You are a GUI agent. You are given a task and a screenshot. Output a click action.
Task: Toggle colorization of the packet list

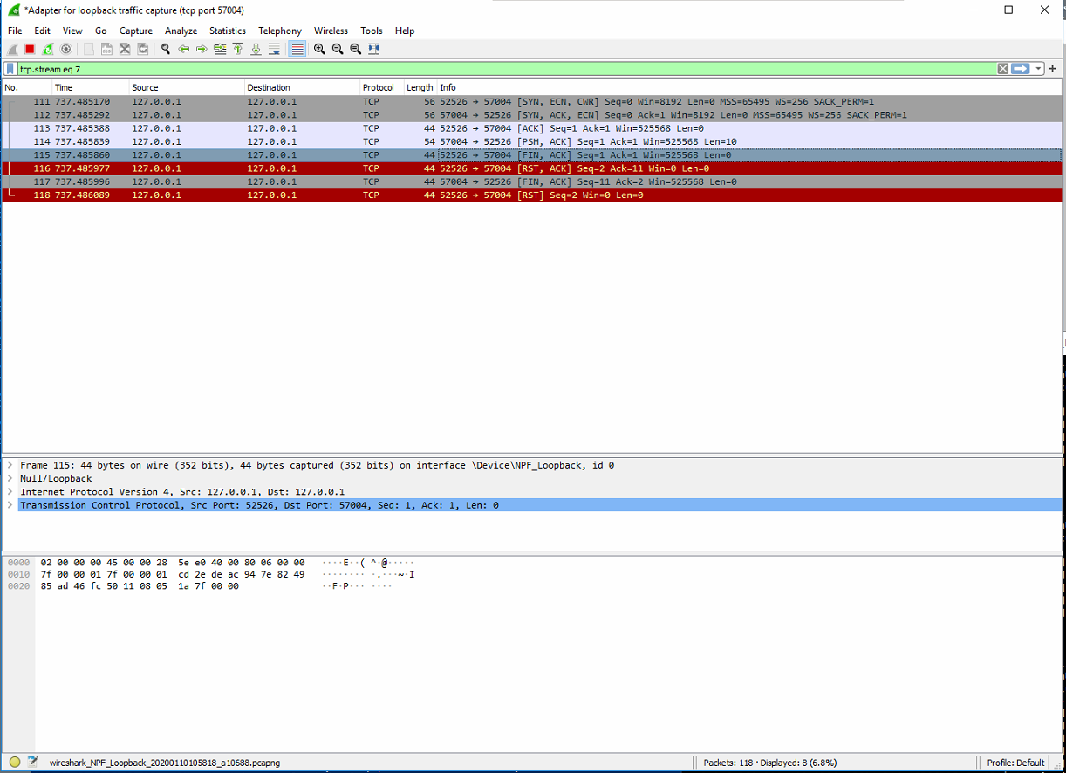[297, 49]
